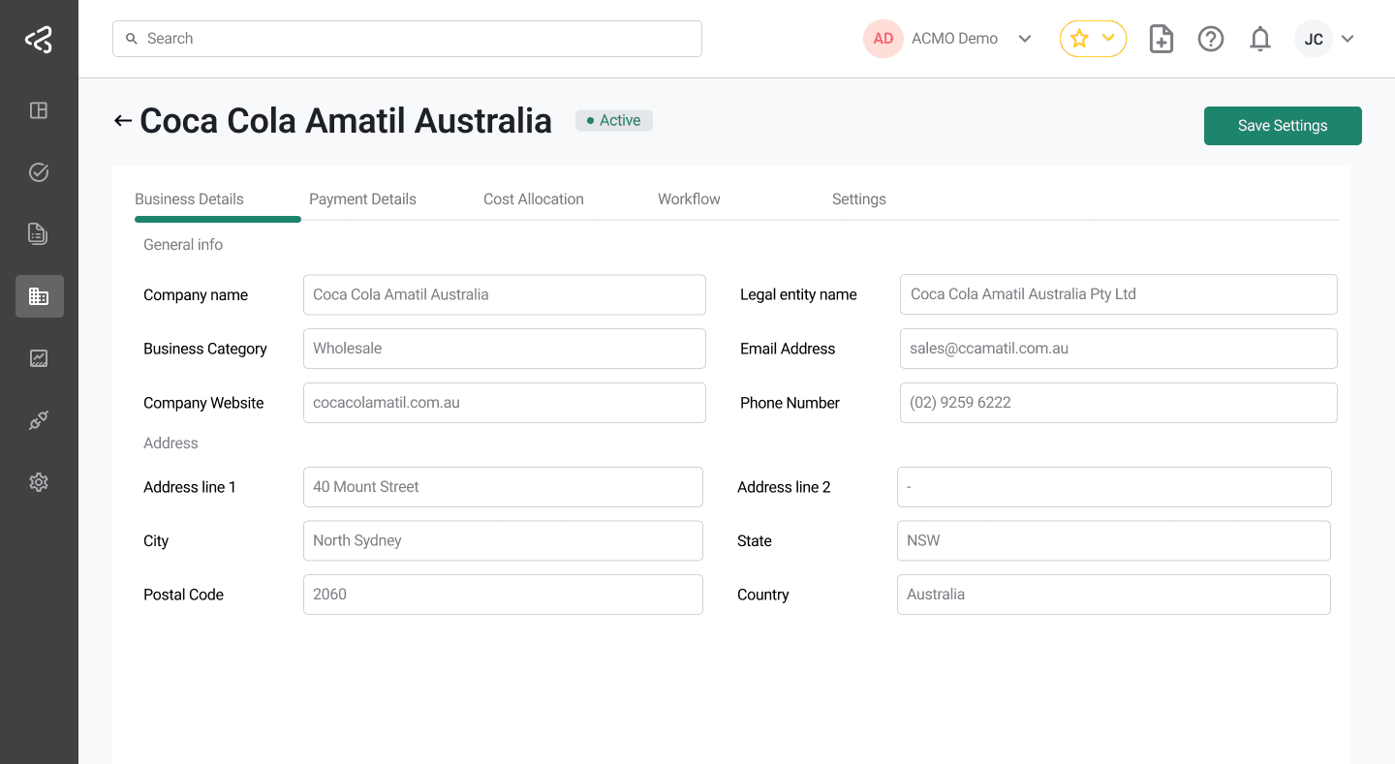Switch to the Workflow tab

click(x=689, y=199)
